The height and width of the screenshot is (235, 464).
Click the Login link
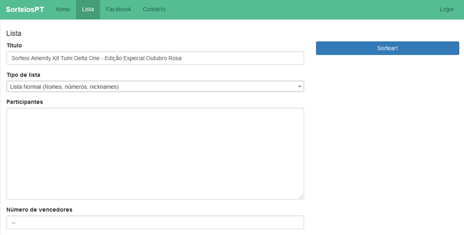[x=446, y=9]
